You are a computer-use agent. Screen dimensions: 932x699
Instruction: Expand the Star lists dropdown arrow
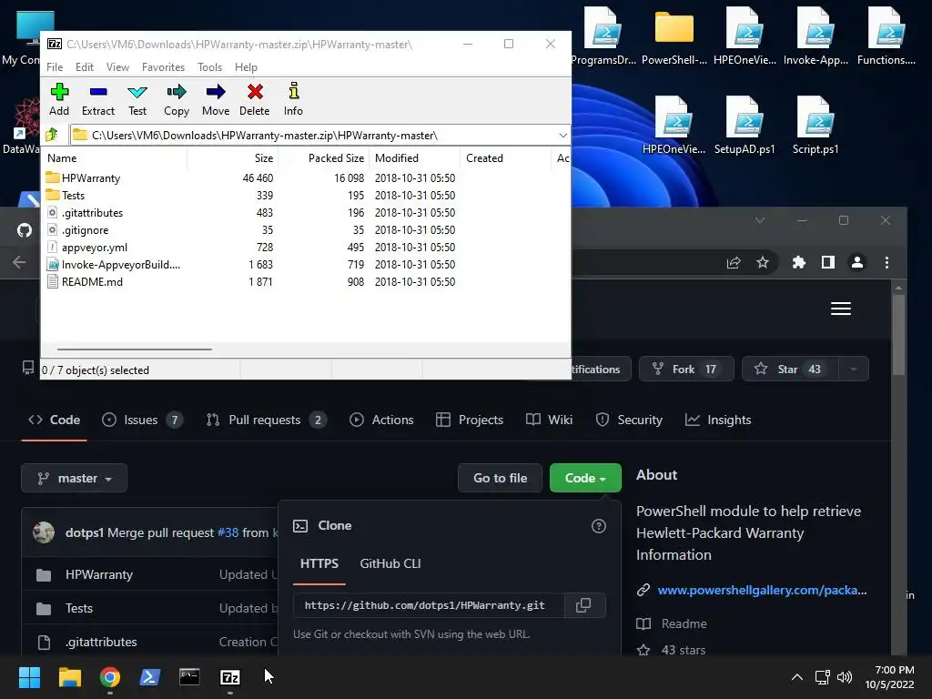(x=854, y=370)
